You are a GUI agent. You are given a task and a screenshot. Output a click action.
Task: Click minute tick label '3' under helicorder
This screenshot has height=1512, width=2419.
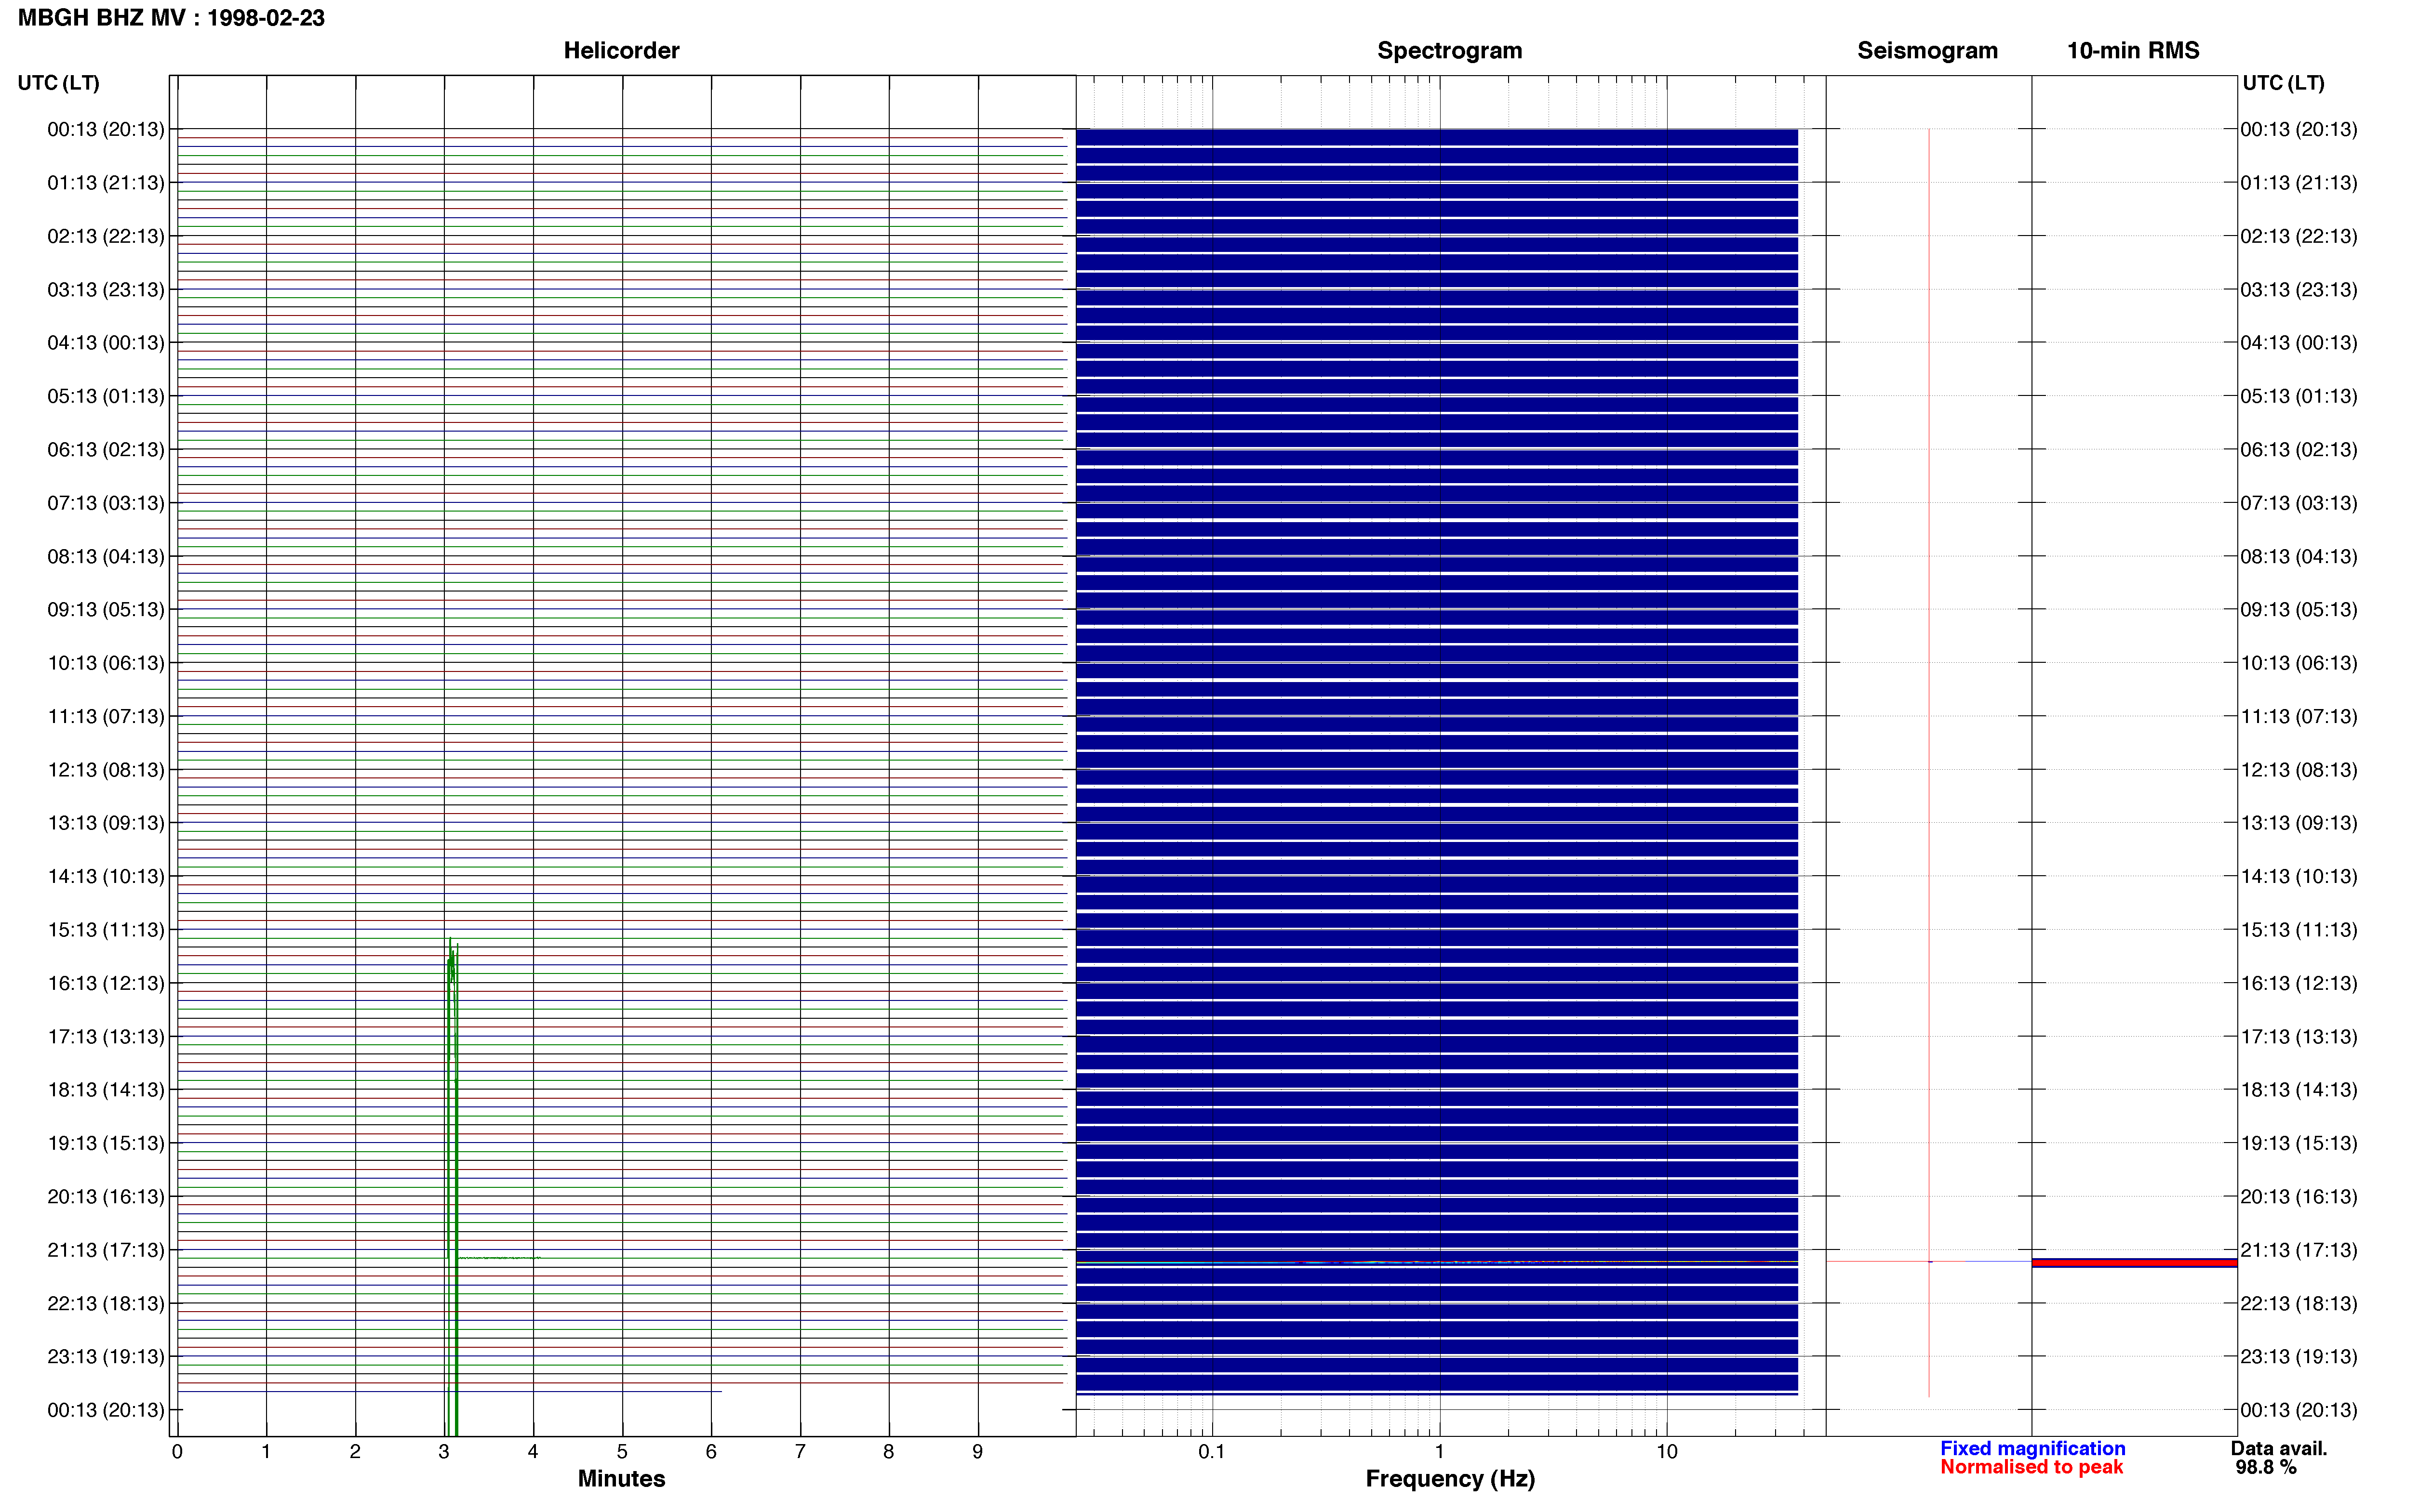pyautogui.click(x=443, y=1452)
